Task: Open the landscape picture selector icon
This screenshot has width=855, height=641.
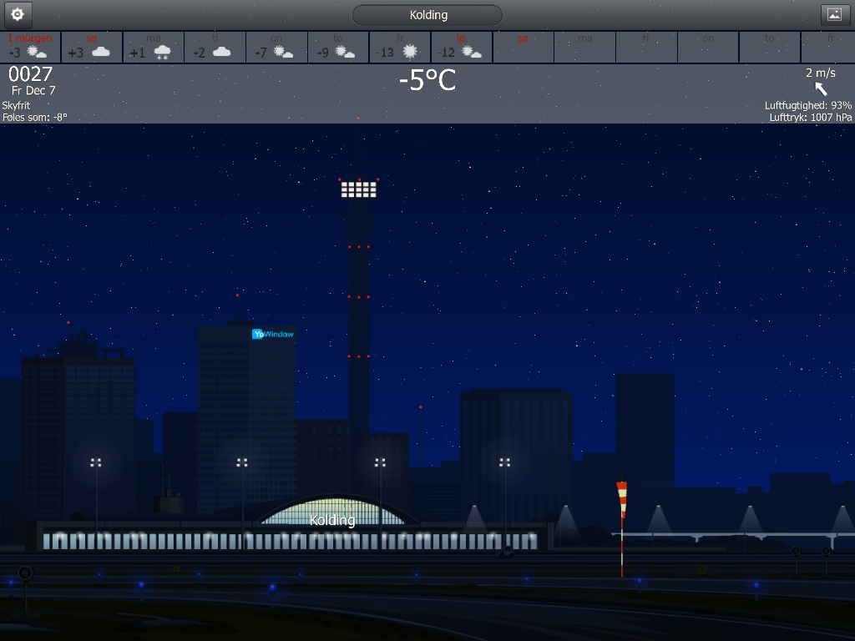Action: tap(834, 15)
